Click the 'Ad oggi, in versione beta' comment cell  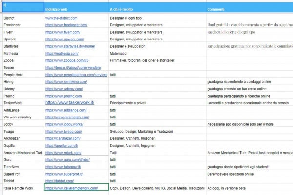tap(230, 188)
